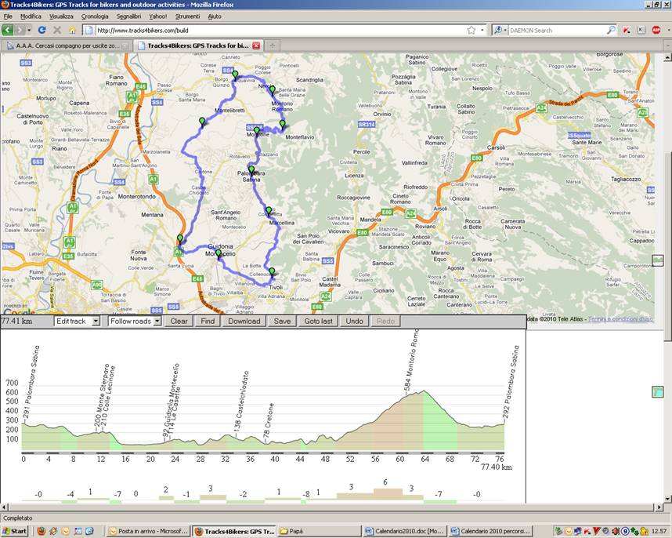The image size is (672, 538).
Task: Click the Adblock Plus ABP icon
Action: tap(656, 30)
